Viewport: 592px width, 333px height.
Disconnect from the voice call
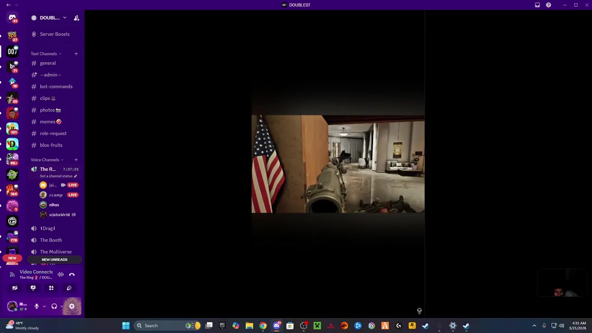tap(72, 275)
